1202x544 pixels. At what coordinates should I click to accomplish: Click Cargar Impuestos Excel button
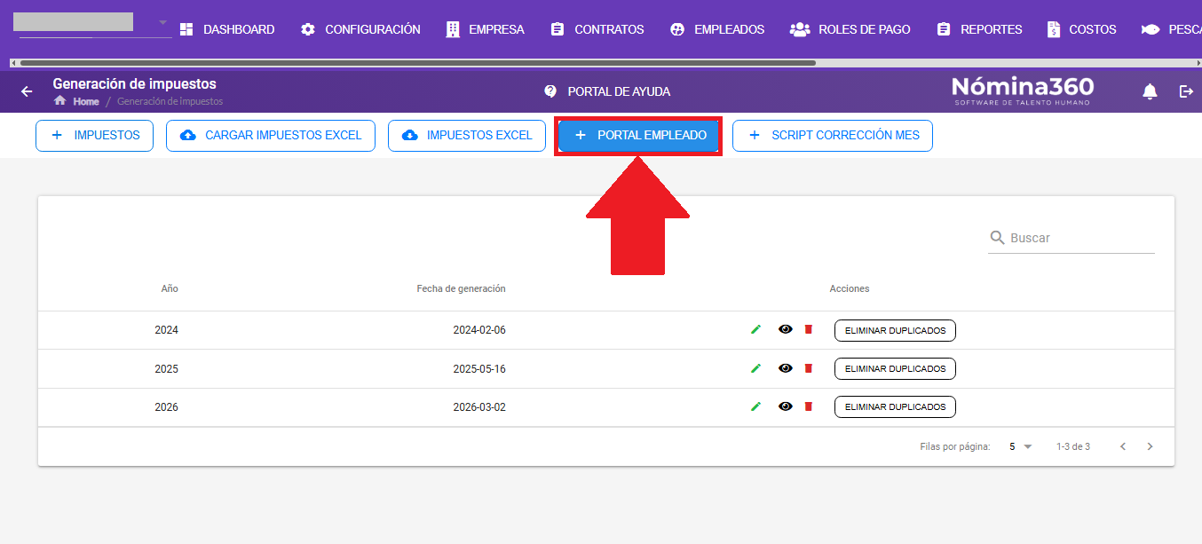pyautogui.click(x=271, y=136)
